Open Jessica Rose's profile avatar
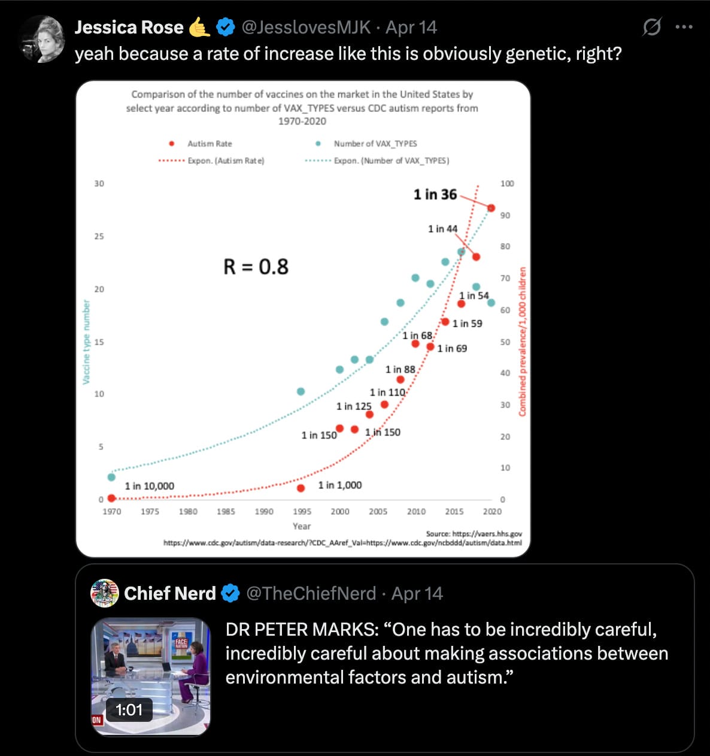This screenshot has height=756, width=710. coord(42,40)
